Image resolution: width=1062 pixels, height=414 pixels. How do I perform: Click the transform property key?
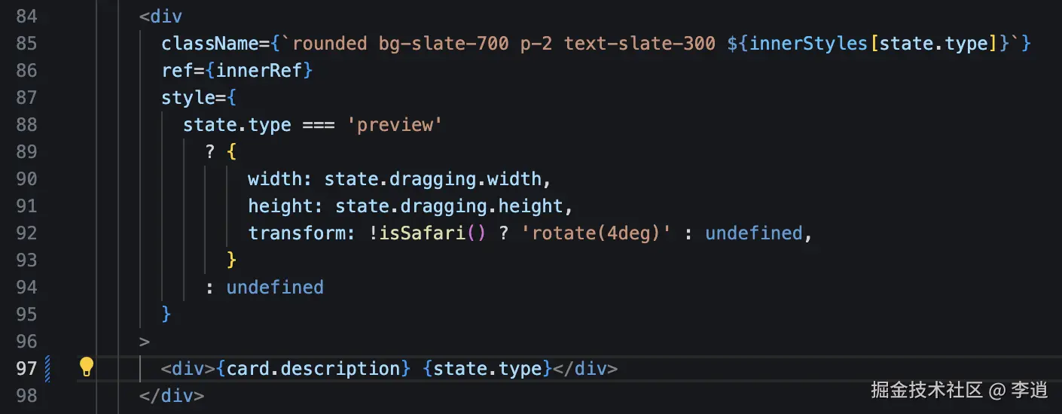coord(297,233)
